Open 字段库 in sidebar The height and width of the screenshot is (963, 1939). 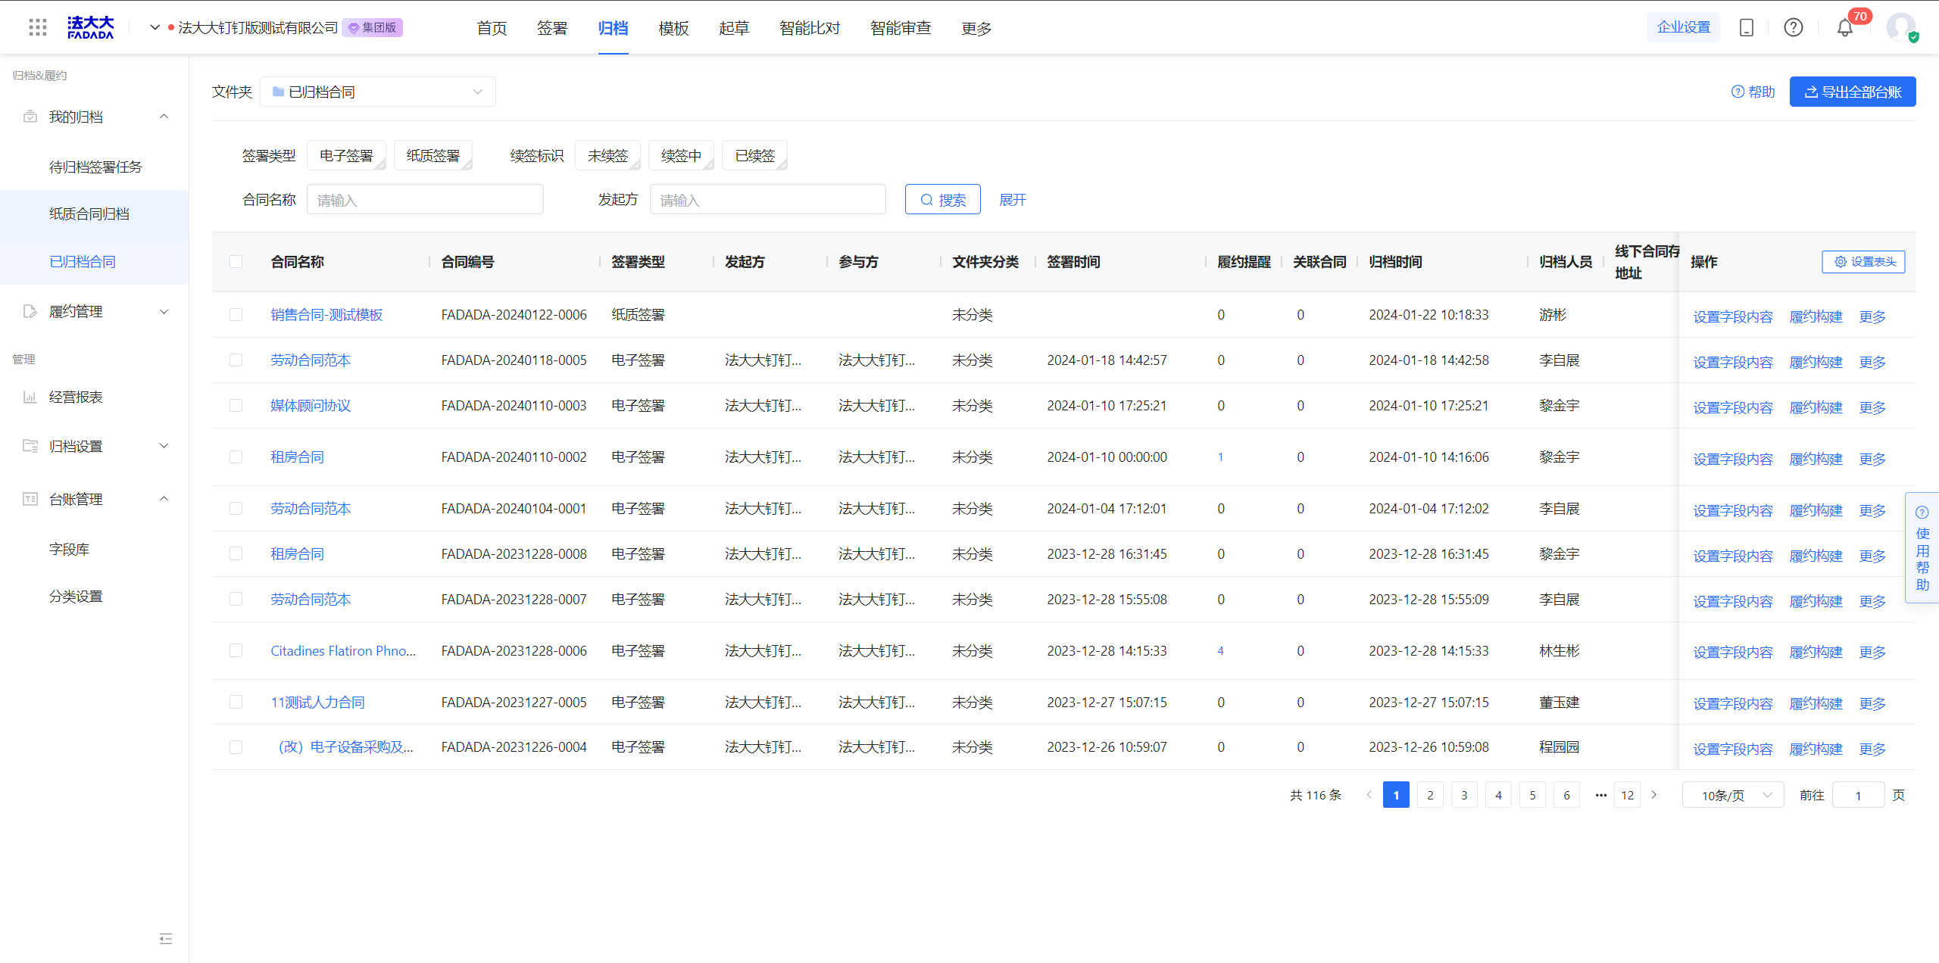[69, 549]
